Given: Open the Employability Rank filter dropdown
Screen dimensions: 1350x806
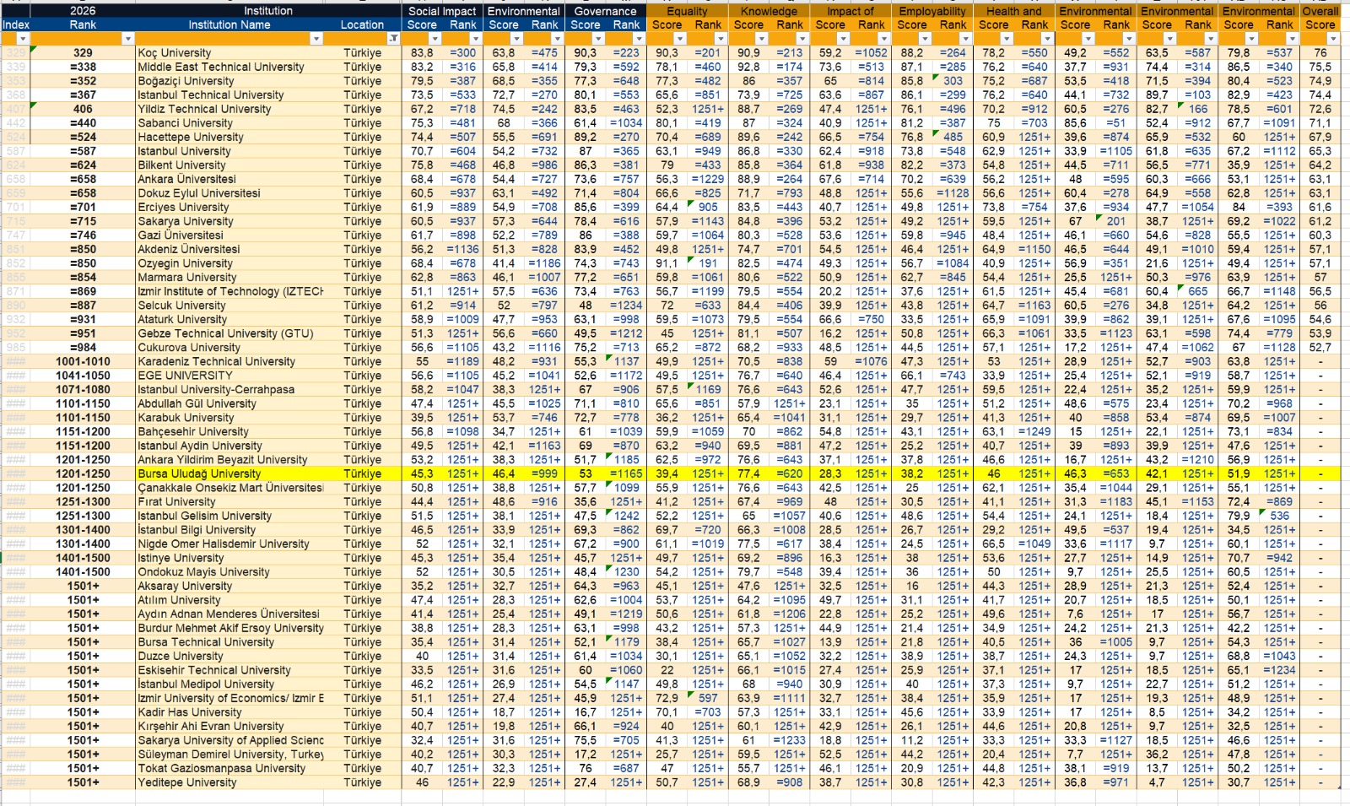Looking at the screenshot, I should (x=965, y=39).
